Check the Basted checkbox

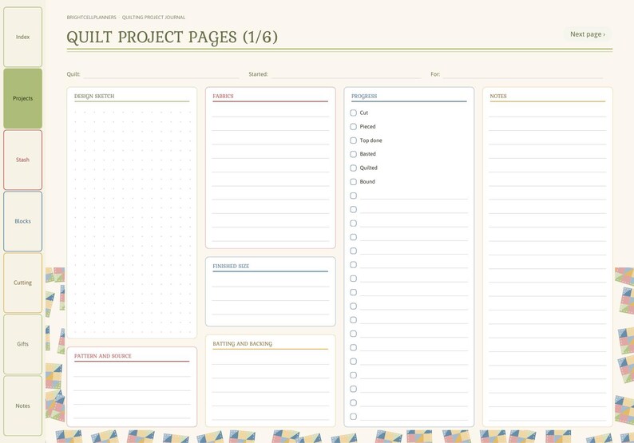click(x=354, y=154)
